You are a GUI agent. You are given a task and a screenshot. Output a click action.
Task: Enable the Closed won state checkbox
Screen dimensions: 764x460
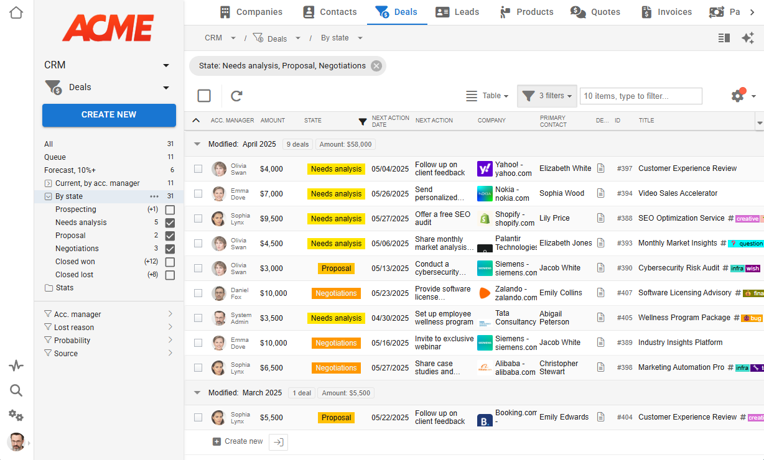click(170, 262)
